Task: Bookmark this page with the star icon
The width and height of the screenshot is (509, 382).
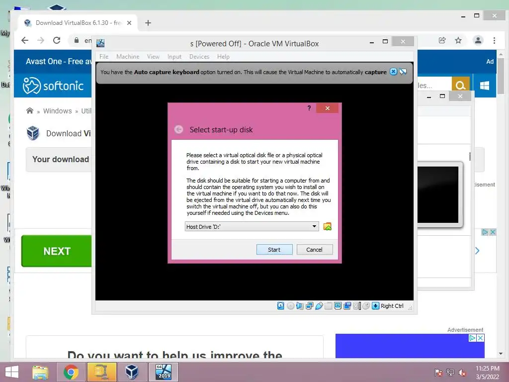Action: coord(458,40)
